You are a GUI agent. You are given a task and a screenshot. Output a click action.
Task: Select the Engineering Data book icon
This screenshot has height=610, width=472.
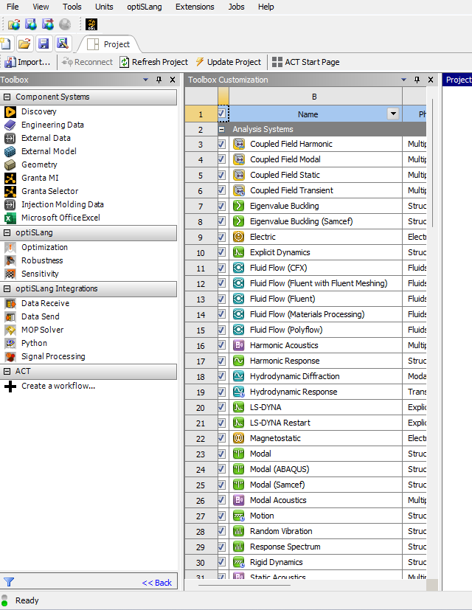10,125
